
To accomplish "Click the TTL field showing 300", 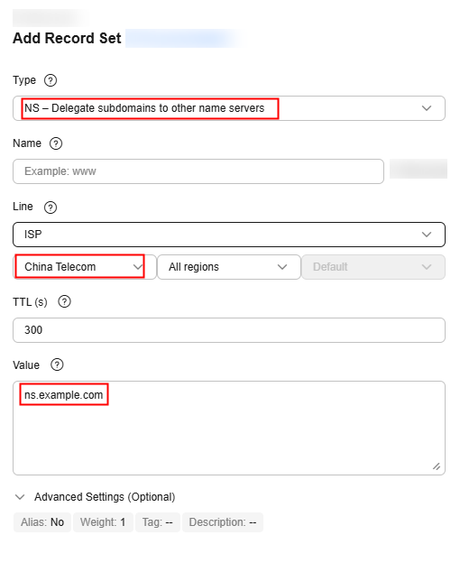I will pos(229,330).
